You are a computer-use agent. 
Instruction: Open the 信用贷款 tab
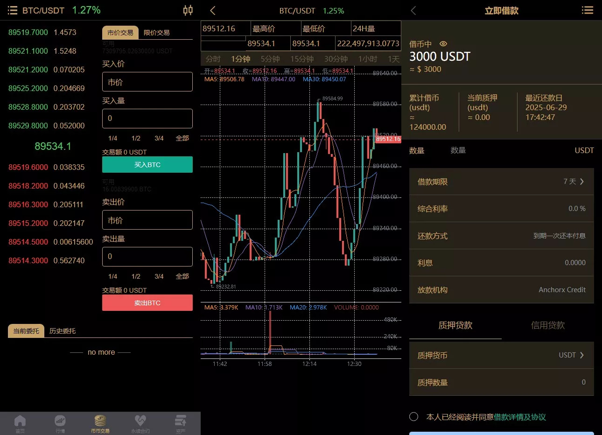(547, 325)
